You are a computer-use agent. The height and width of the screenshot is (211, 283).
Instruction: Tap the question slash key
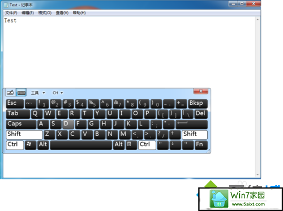(162, 135)
